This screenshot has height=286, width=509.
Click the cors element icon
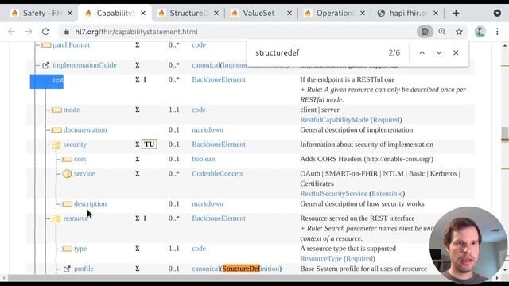(x=67, y=159)
